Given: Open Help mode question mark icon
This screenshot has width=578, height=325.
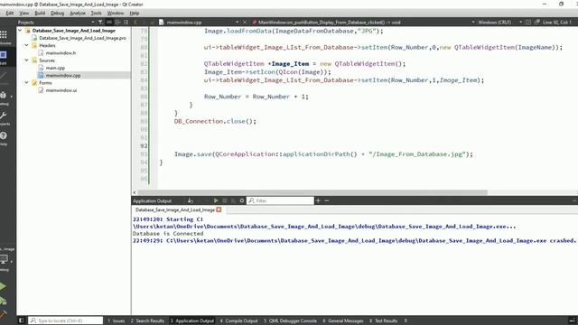Looking at the screenshot, I should coord(4,135).
